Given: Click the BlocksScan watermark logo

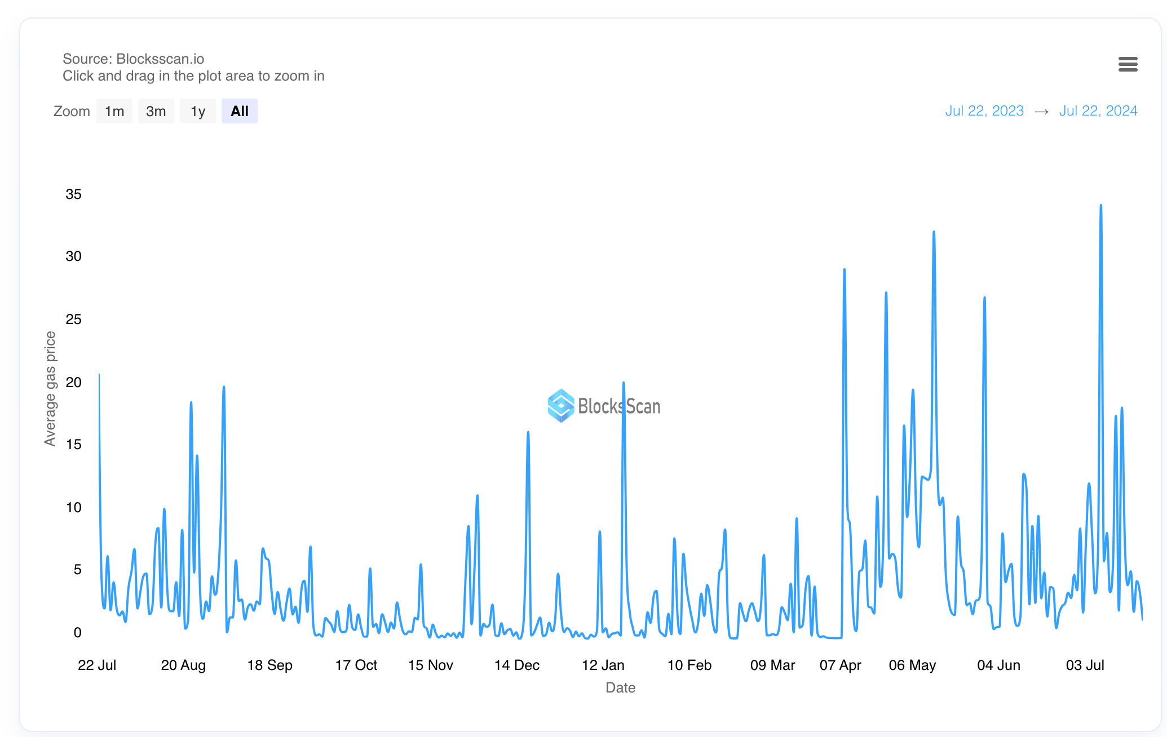Looking at the screenshot, I should (x=604, y=406).
